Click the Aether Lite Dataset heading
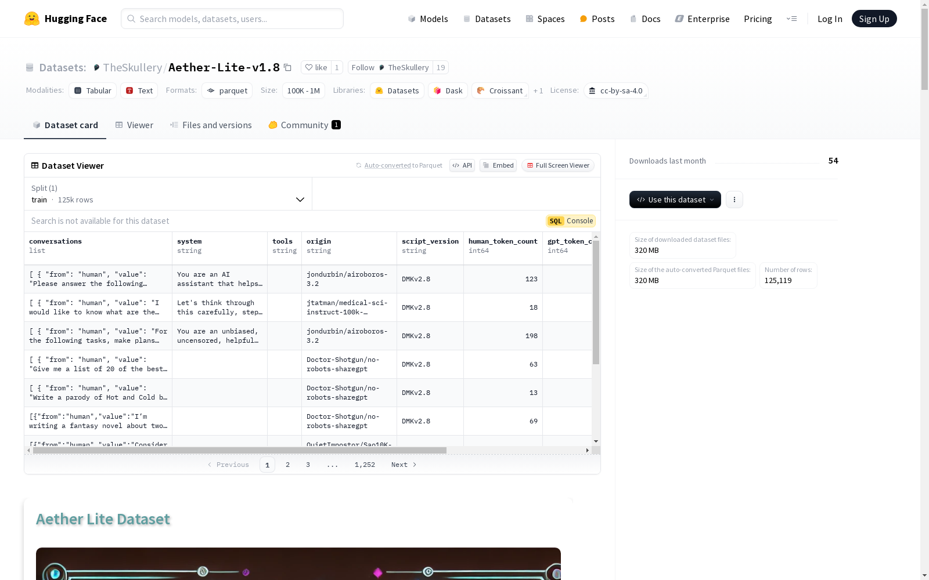Viewport: 929px width, 580px height. point(103,519)
